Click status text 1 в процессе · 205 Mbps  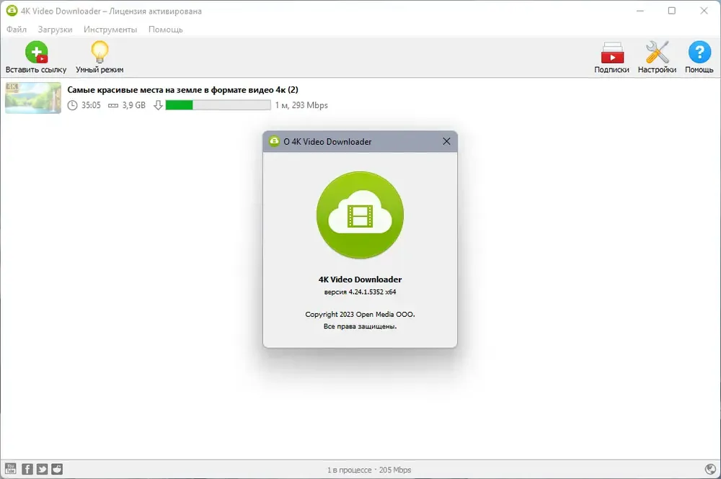(369, 470)
